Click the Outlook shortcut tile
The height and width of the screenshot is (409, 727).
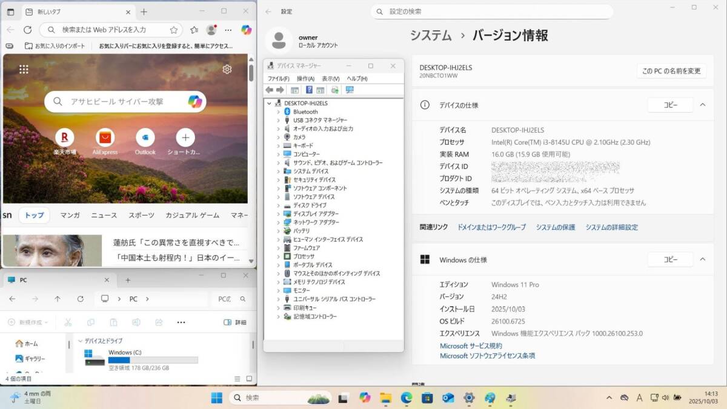(145, 137)
